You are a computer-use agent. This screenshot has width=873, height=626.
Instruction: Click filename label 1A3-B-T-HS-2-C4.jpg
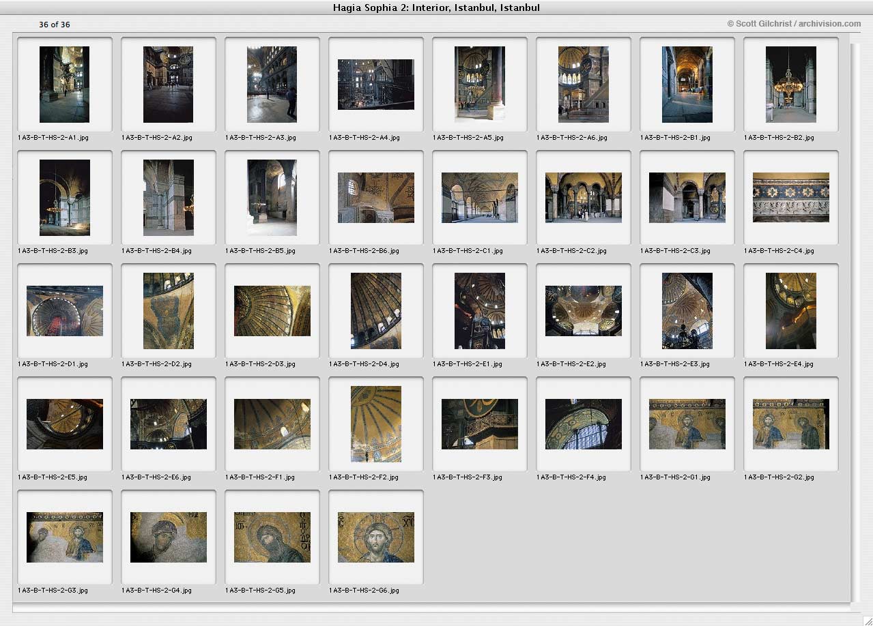pyautogui.click(x=779, y=251)
